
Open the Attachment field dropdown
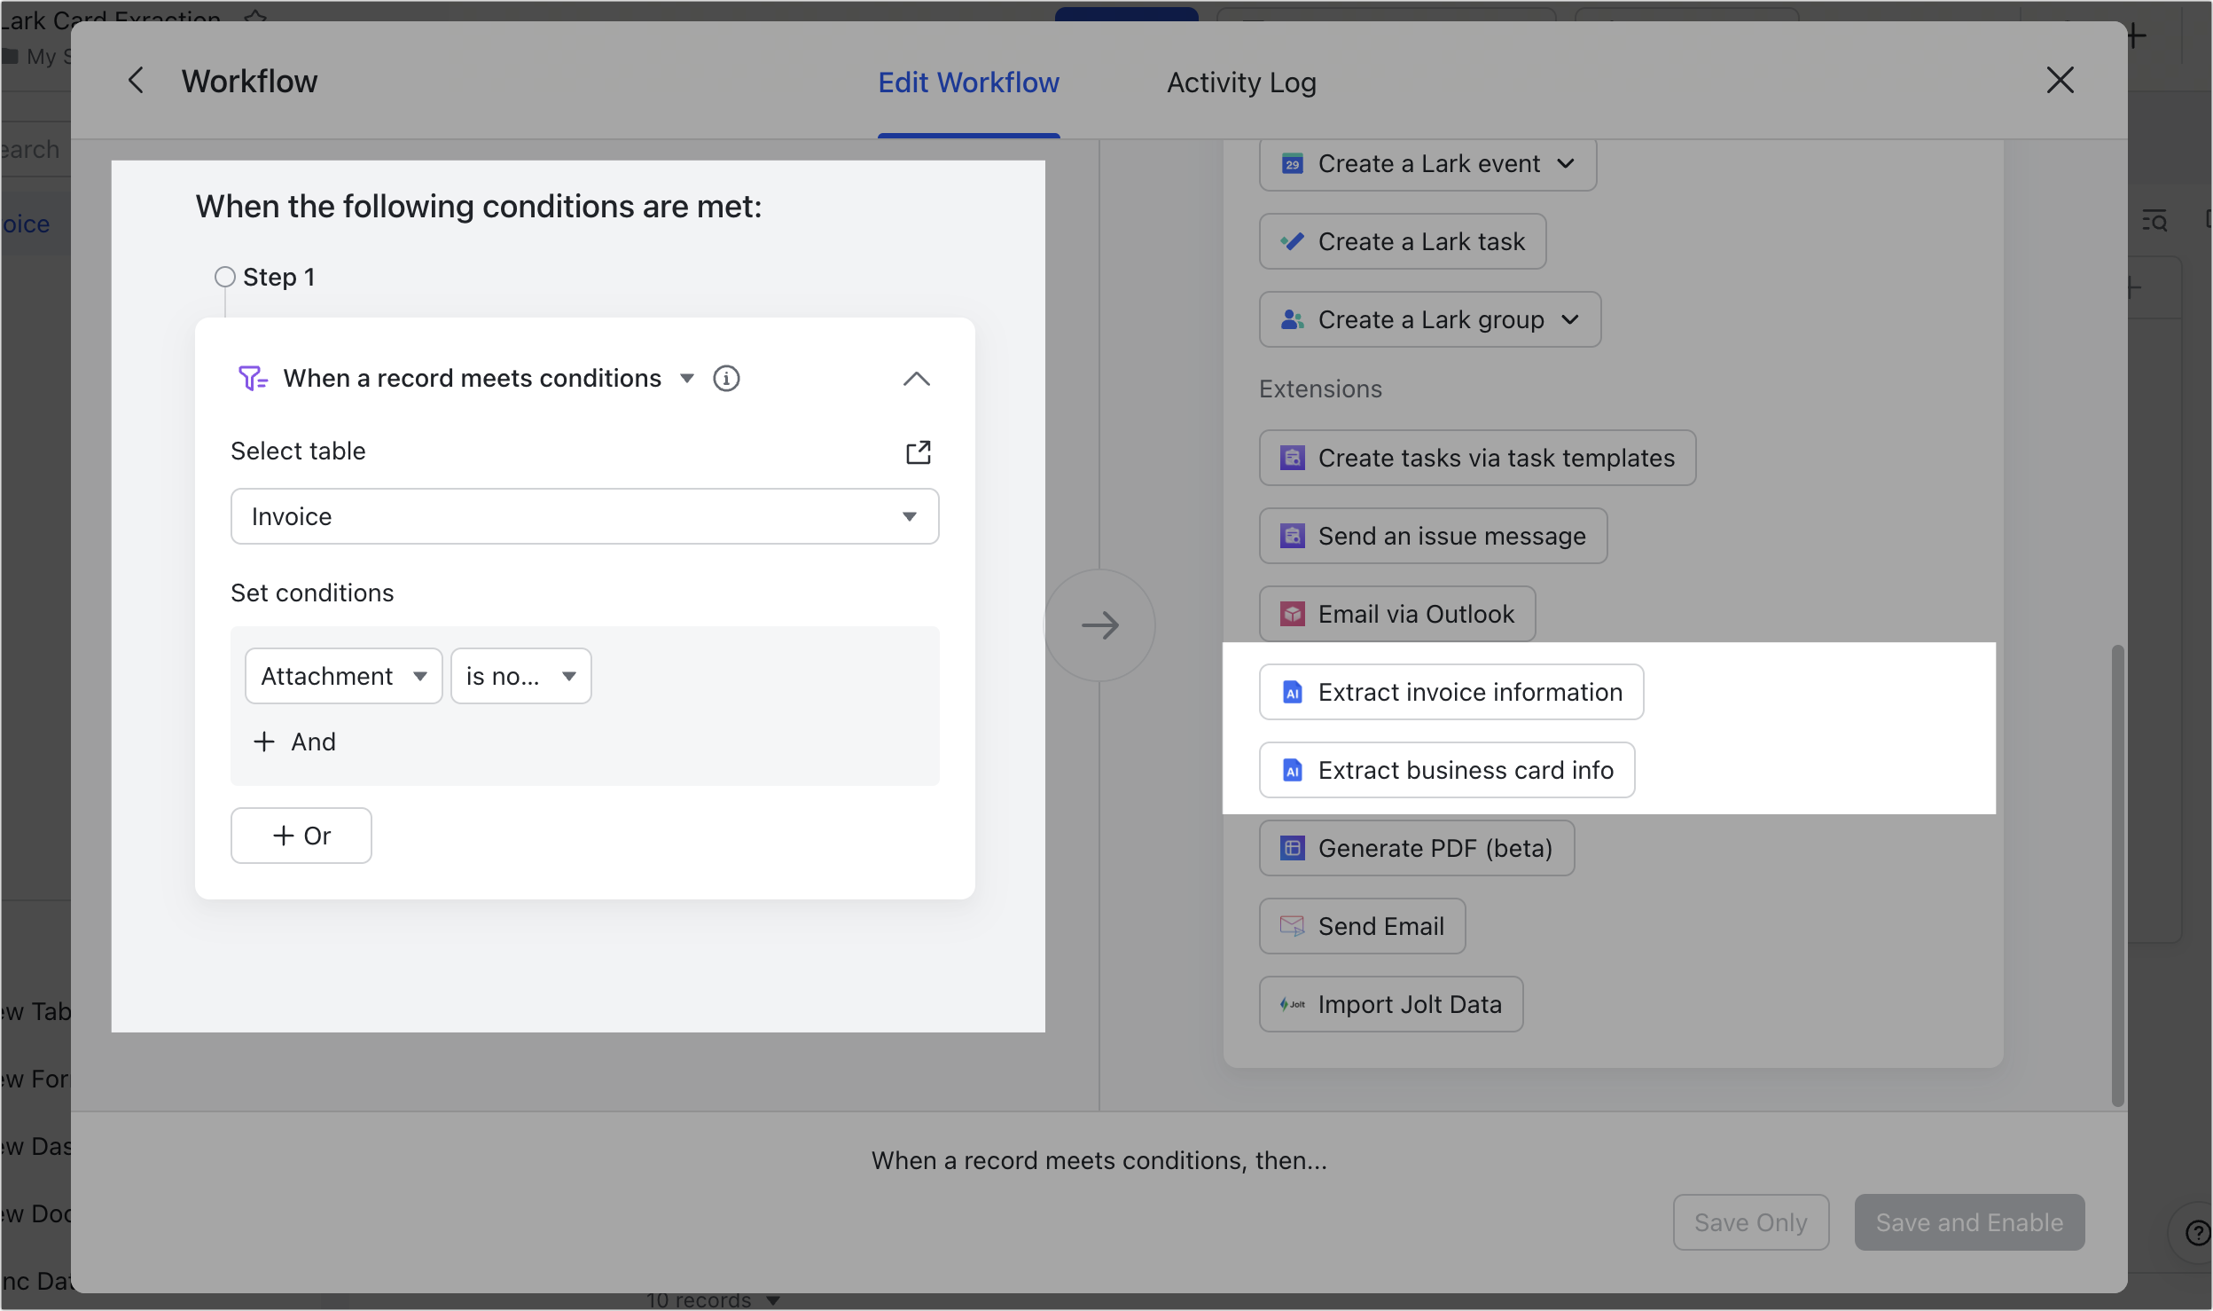click(343, 676)
